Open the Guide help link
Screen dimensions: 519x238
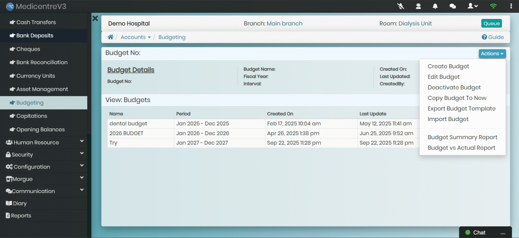[493, 37]
